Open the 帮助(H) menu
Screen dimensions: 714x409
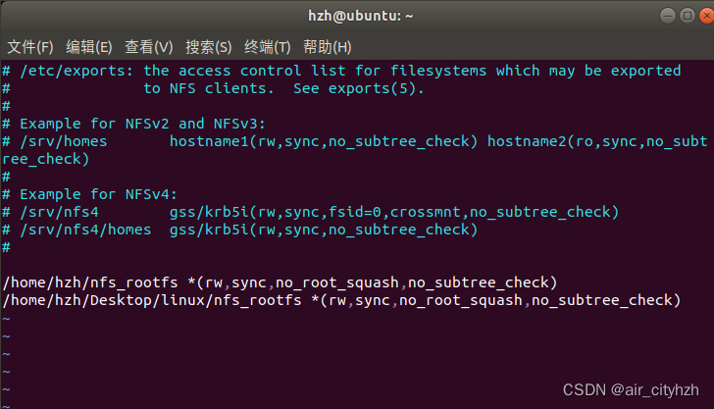click(x=328, y=47)
